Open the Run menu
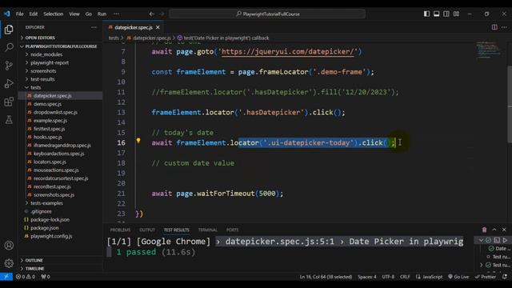The width and height of the screenshot is (512, 288). 102,14
